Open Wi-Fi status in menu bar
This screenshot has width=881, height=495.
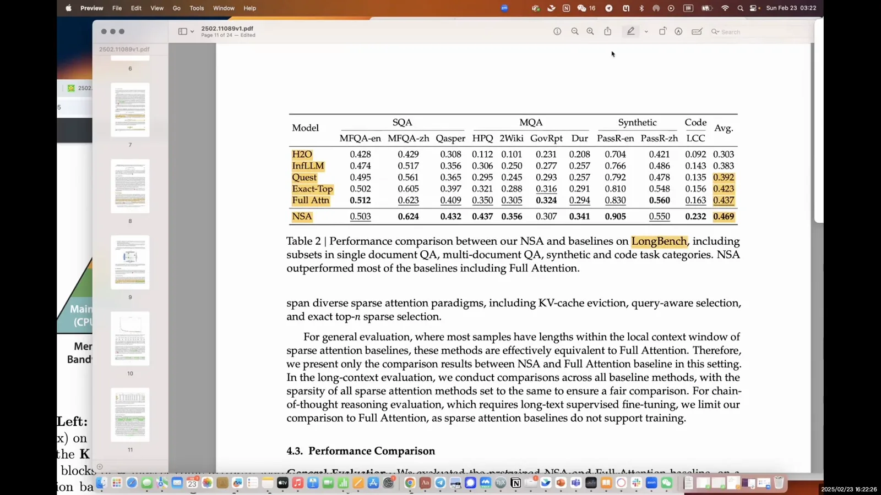click(725, 8)
